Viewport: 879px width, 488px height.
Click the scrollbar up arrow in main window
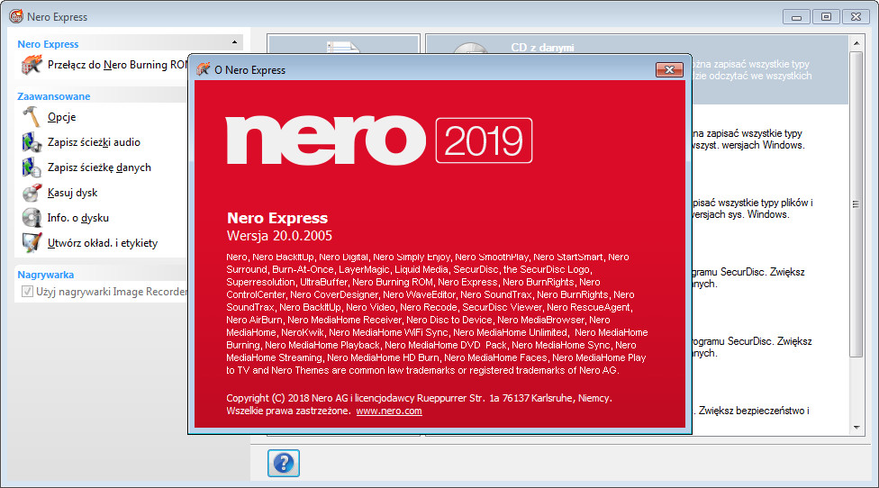(856, 42)
